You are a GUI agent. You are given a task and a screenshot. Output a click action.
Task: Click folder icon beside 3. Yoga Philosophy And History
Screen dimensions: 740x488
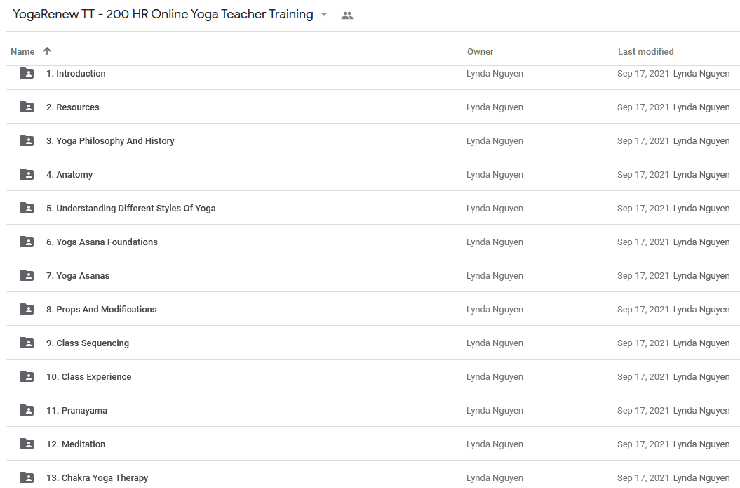point(27,140)
